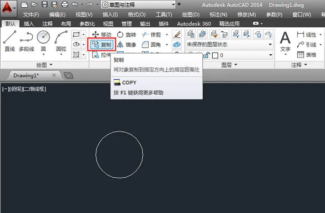Click the Match Layer paintbrush icon
This screenshot has height=213, width=325.
[x=214, y=34]
